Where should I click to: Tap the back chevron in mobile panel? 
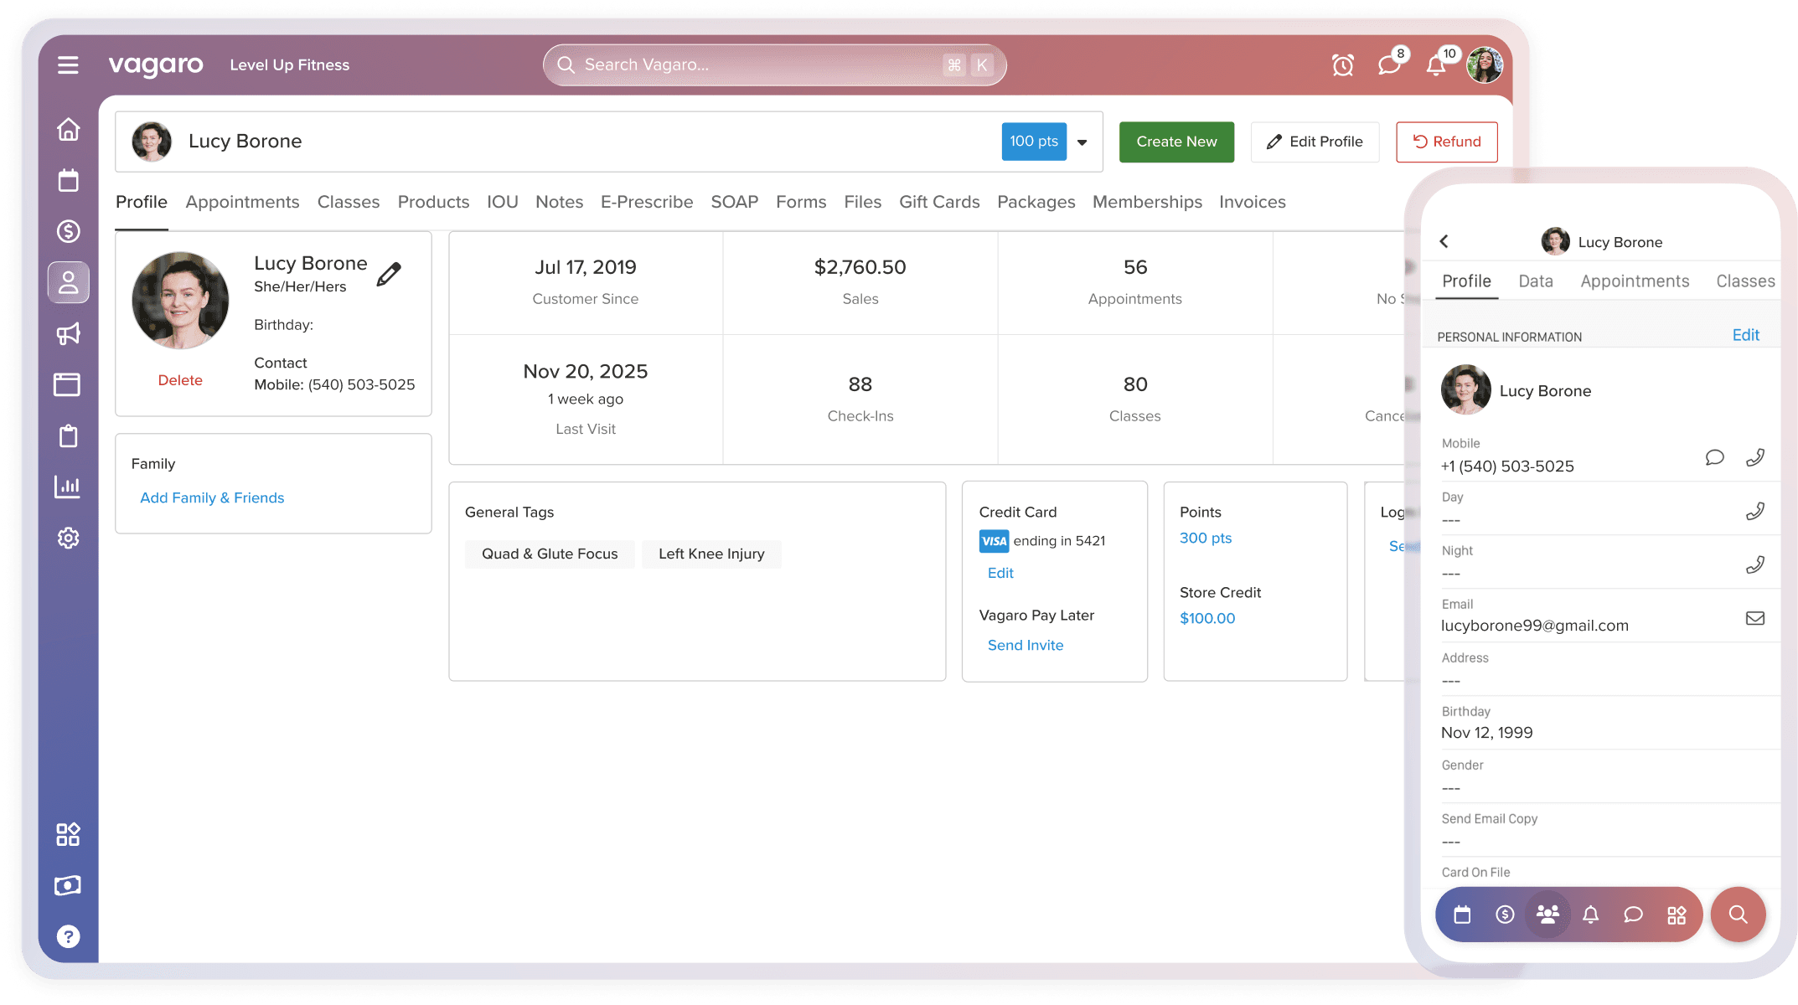tap(1444, 241)
